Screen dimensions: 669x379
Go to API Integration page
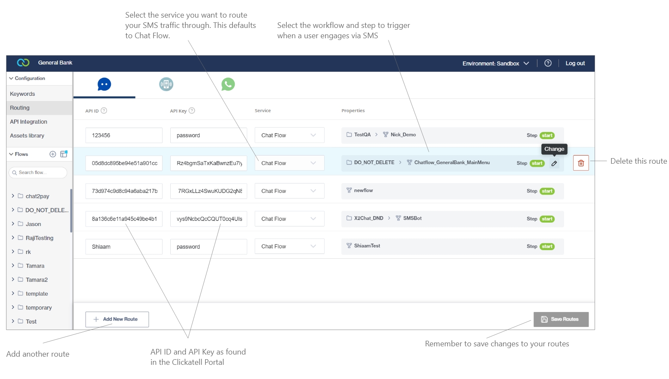28,122
